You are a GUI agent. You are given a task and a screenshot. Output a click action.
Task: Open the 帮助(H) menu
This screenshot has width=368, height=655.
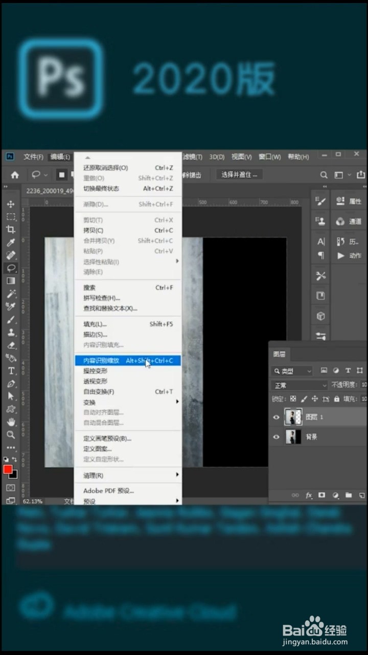[x=298, y=157]
